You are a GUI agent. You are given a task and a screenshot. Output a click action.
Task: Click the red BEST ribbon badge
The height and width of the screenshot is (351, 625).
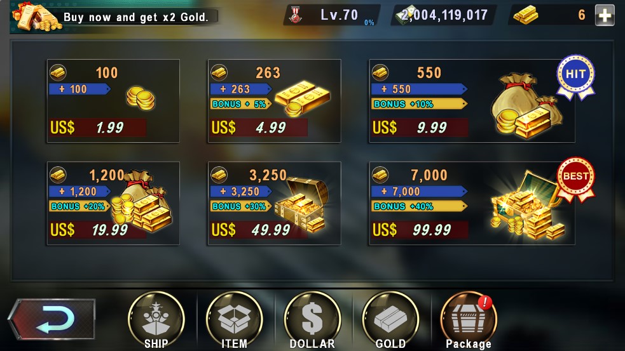575,179
